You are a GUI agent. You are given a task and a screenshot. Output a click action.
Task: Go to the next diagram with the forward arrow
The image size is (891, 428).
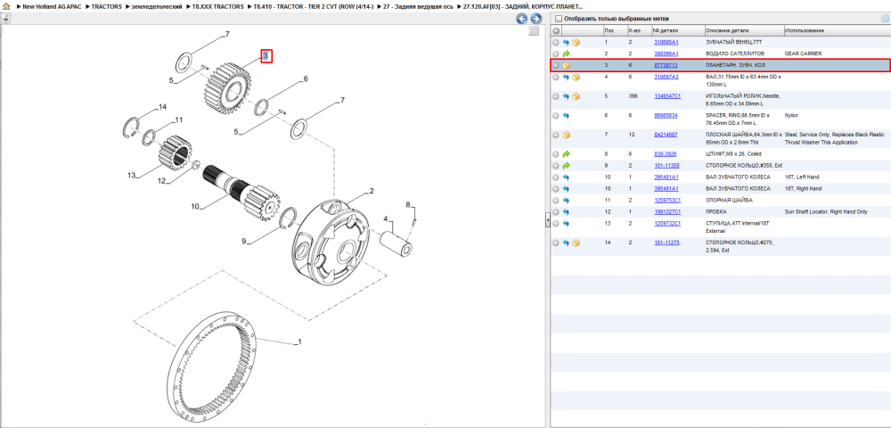coord(535,19)
